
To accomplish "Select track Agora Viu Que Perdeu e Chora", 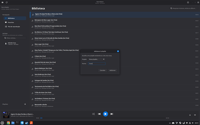I will (115, 15).
